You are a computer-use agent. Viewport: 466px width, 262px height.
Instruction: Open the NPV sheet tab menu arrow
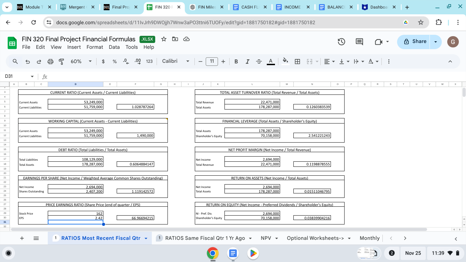pos(277,238)
